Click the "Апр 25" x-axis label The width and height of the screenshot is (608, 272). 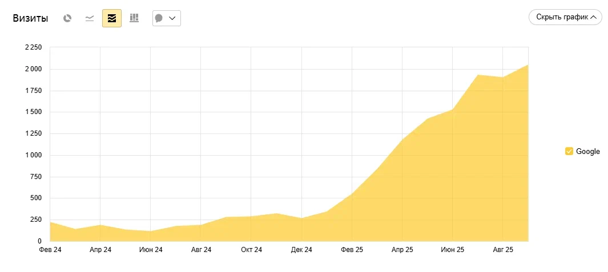click(402, 250)
